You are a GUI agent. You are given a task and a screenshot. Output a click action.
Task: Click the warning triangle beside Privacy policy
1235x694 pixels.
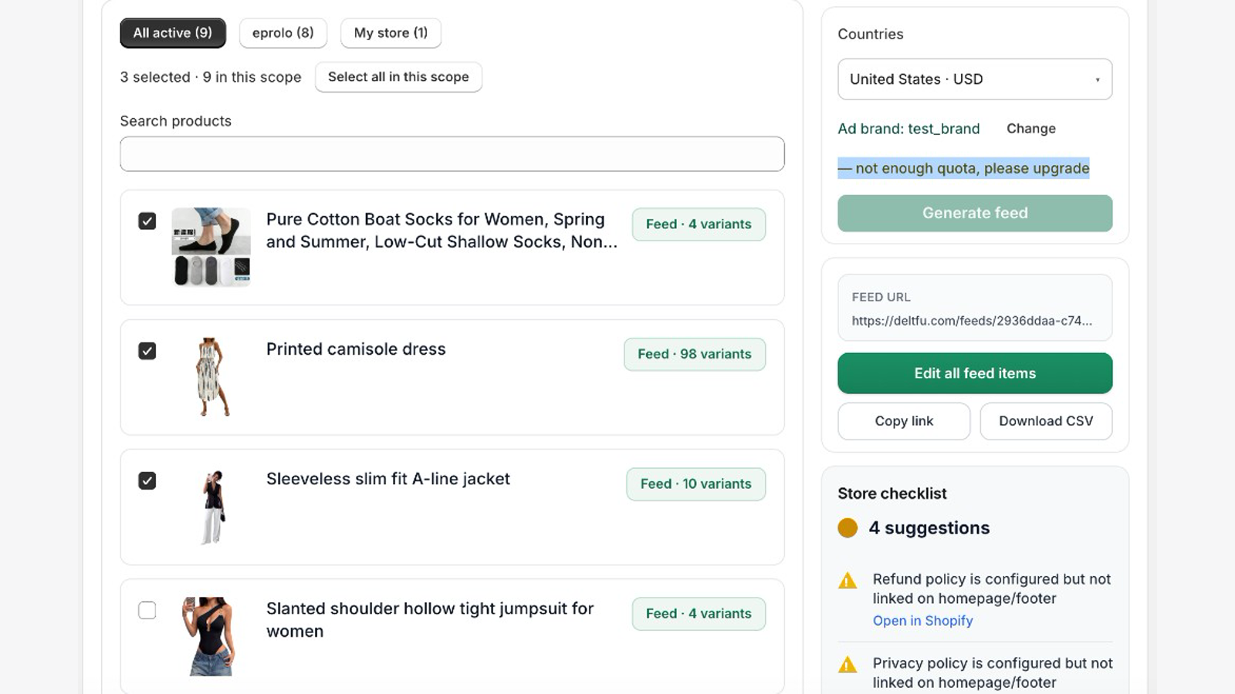point(848,665)
